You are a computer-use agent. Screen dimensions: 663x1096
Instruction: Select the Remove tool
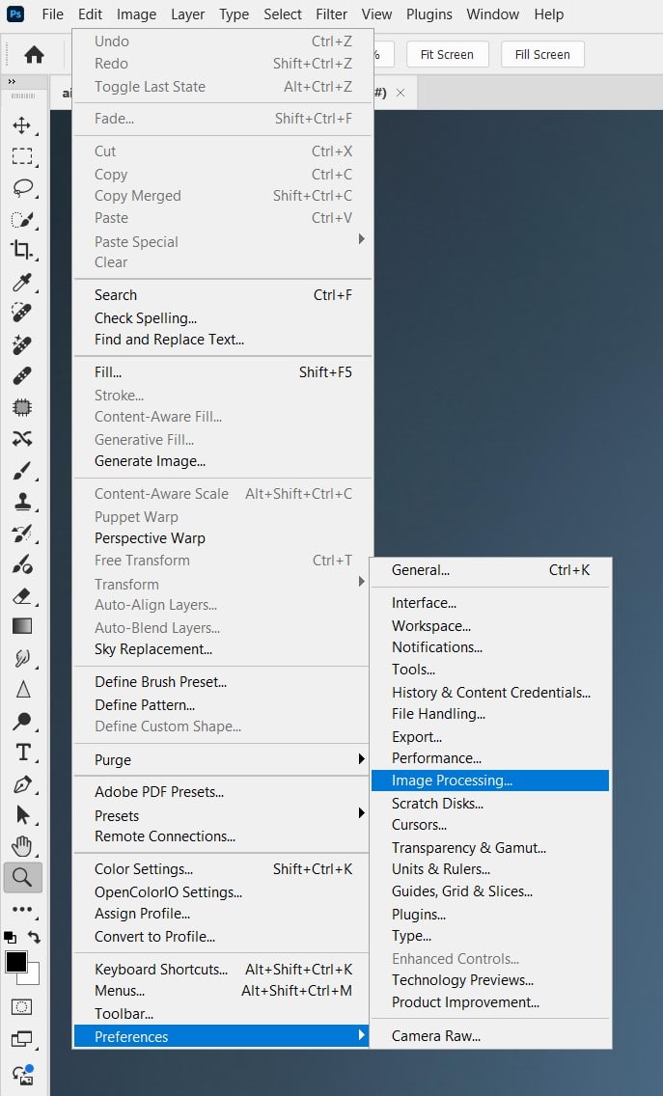22,343
